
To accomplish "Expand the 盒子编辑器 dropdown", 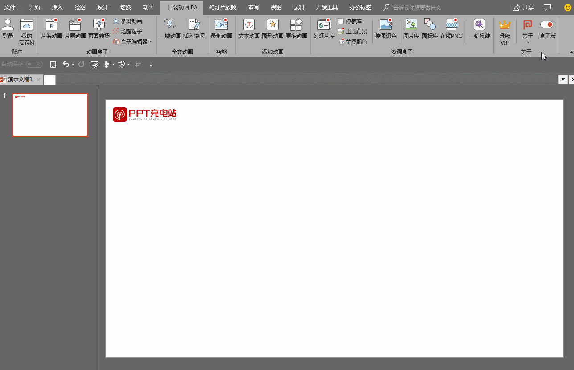I will point(150,42).
